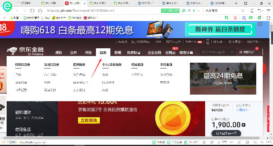
Task: Open a new tab with plus button
Action: (236, 3)
